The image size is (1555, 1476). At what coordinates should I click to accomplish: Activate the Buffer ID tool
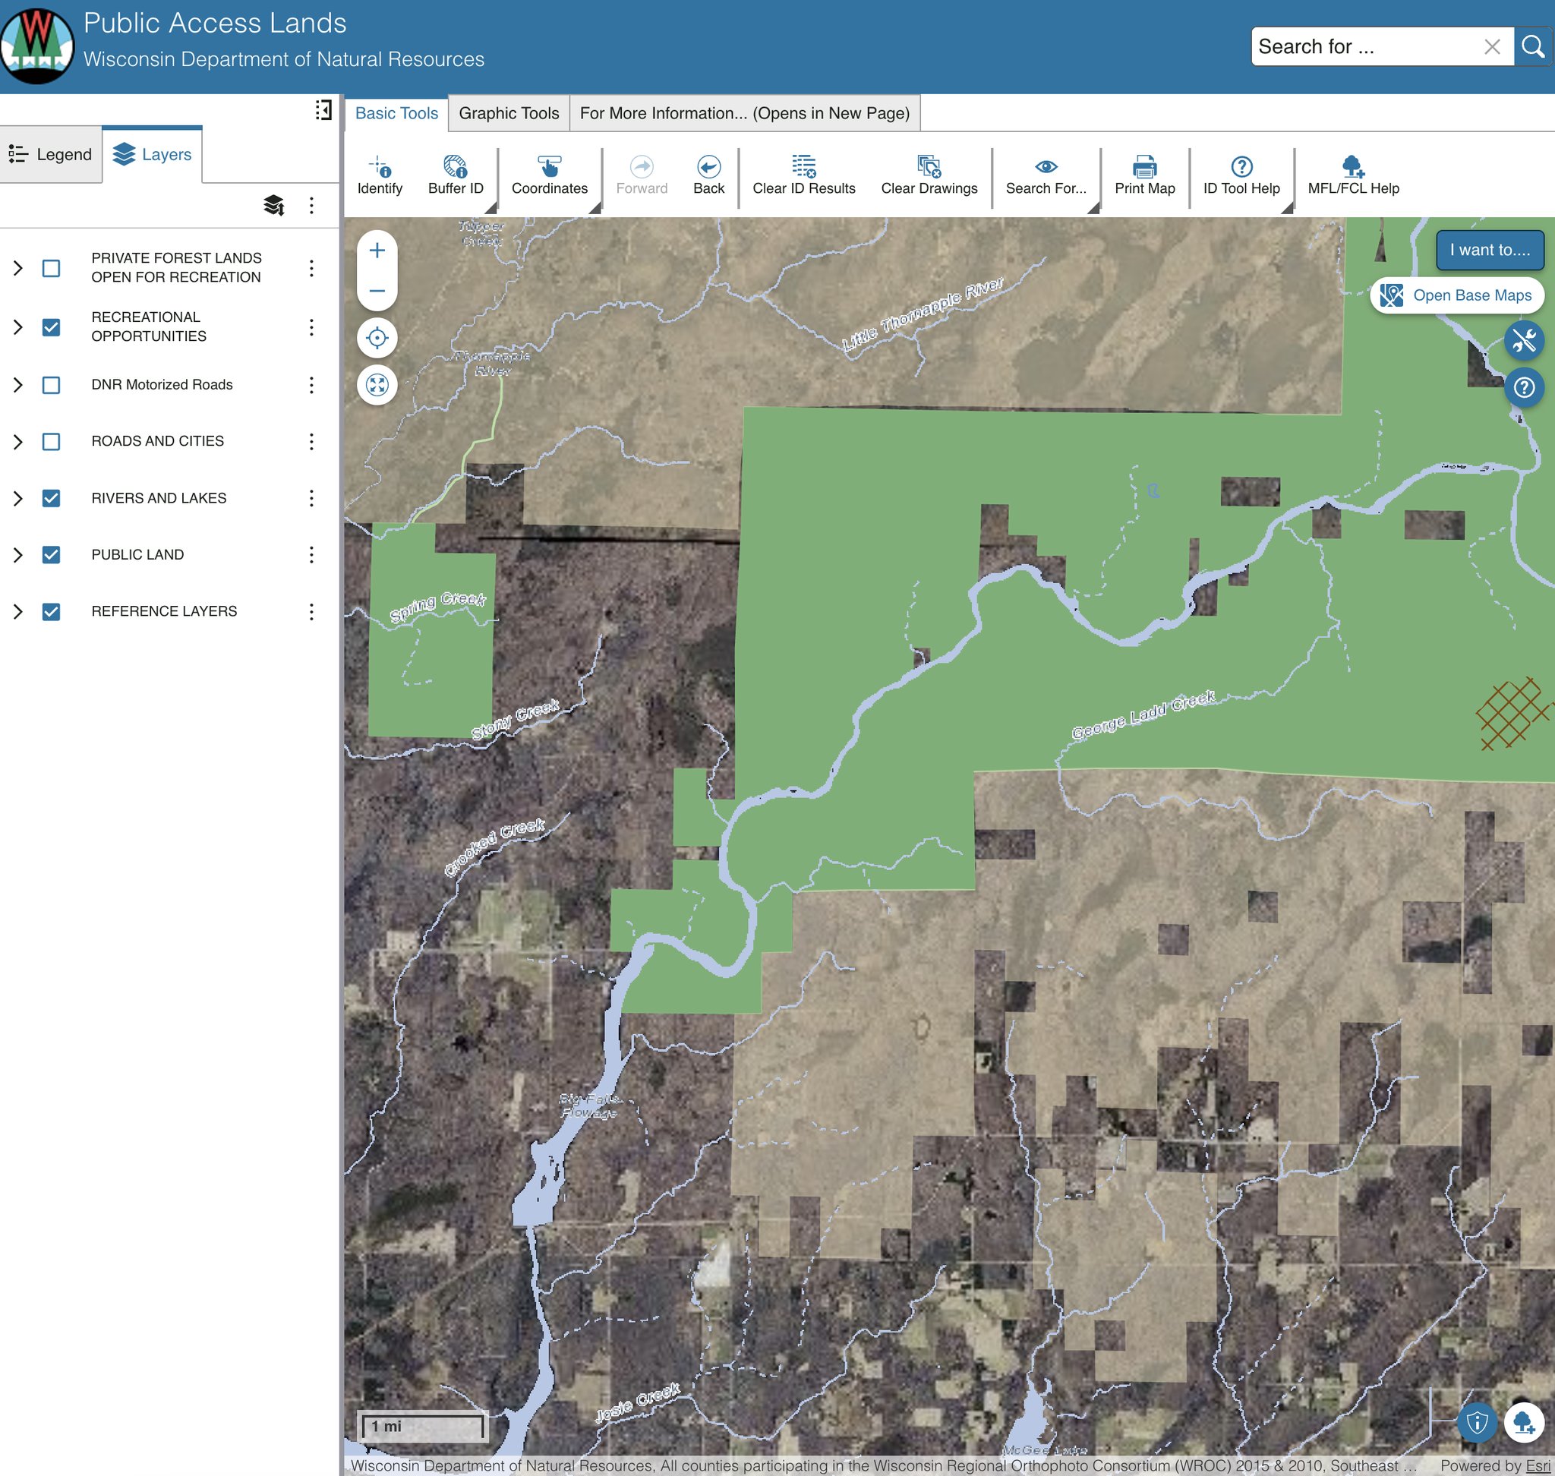[456, 175]
